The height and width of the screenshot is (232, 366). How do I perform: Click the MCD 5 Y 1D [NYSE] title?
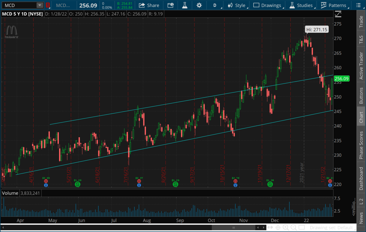tap(22, 14)
